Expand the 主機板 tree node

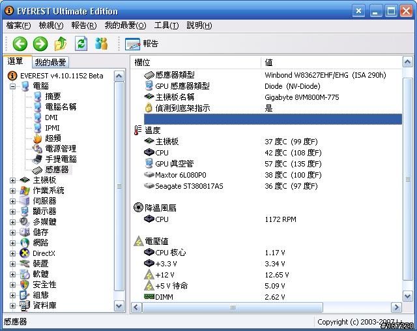click(12, 180)
